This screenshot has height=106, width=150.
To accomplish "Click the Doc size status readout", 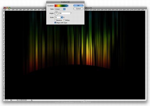I will (x=22, y=100).
